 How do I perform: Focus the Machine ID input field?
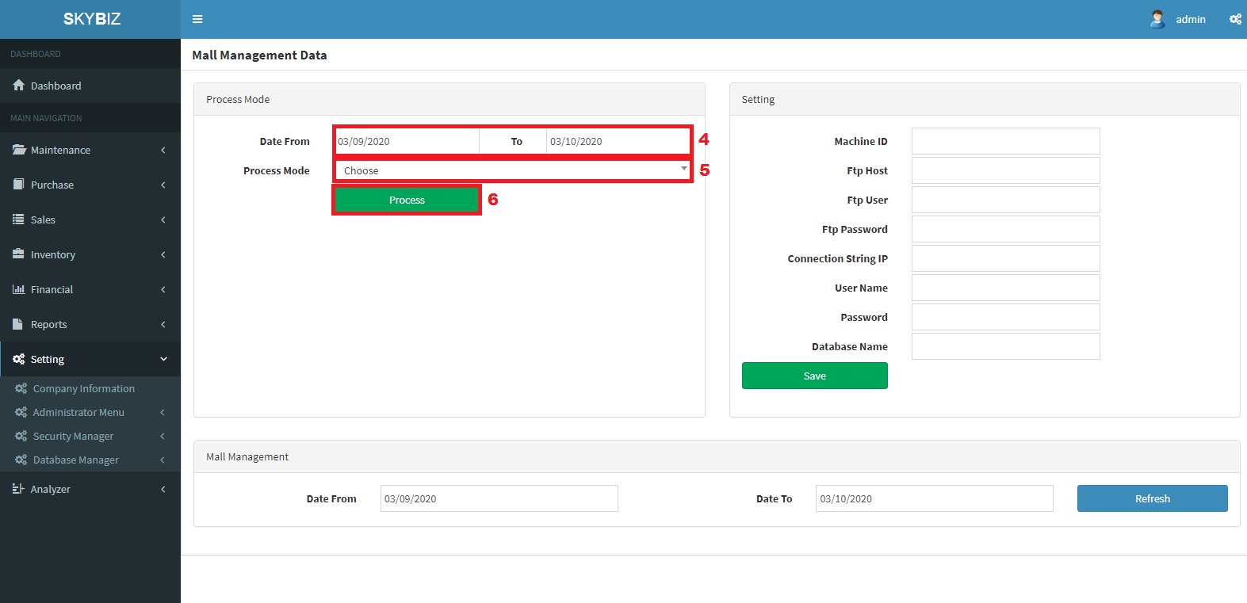[x=1005, y=141]
